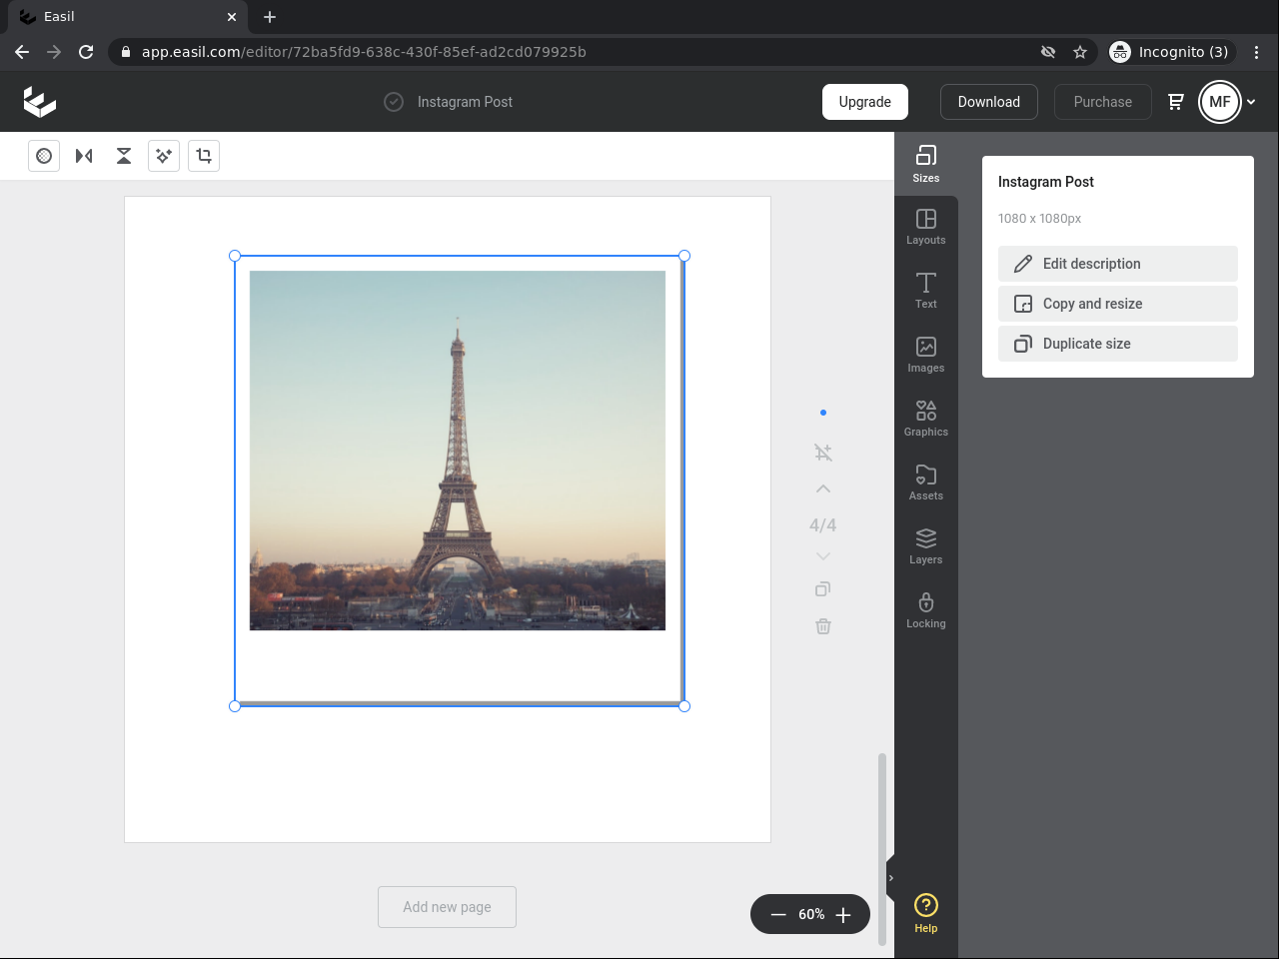Open a new browser tab
The width and height of the screenshot is (1279, 959).
click(x=270, y=17)
